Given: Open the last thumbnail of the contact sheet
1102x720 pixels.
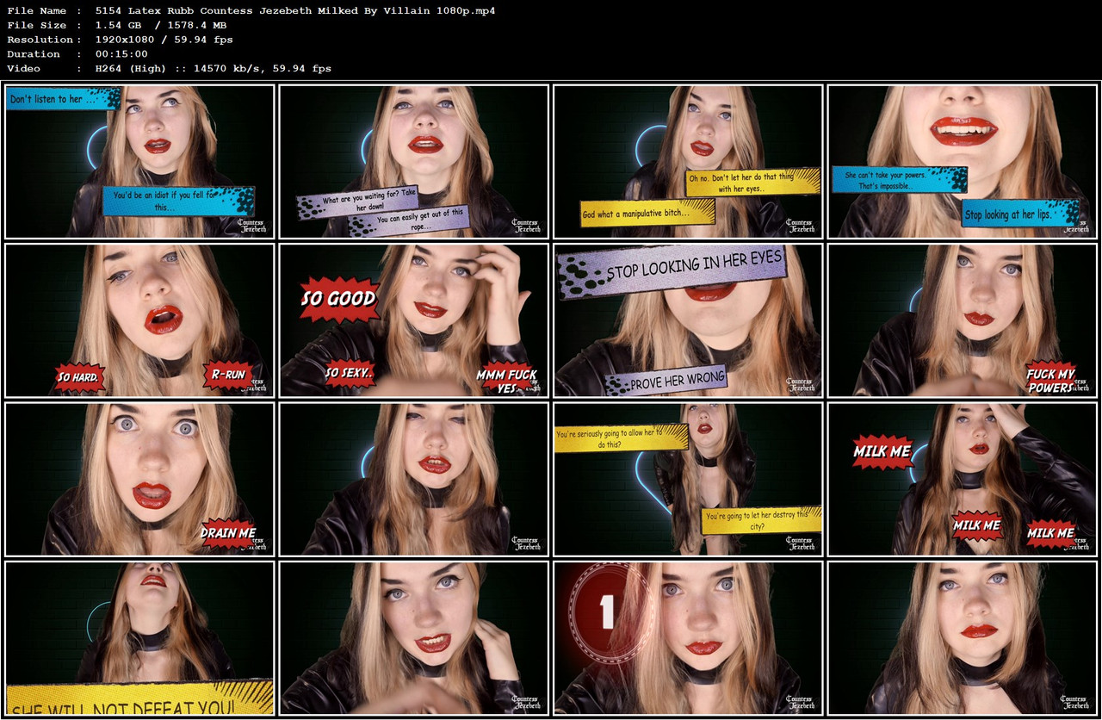Looking at the screenshot, I should [963, 638].
